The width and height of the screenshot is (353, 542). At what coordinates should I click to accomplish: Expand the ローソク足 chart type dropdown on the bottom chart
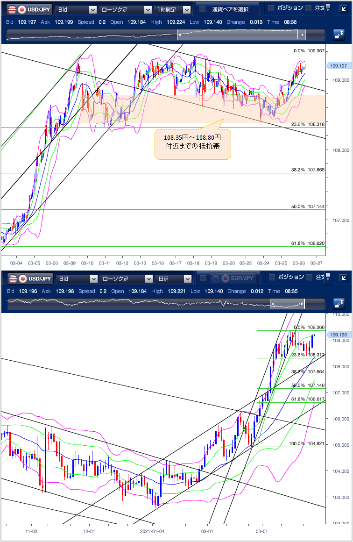pyautogui.click(x=126, y=279)
